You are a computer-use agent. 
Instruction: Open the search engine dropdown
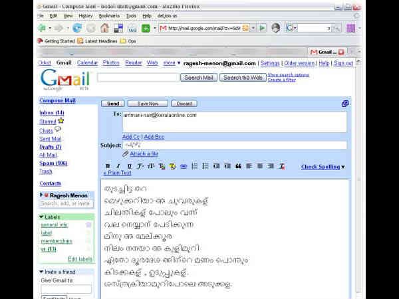click(x=295, y=28)
